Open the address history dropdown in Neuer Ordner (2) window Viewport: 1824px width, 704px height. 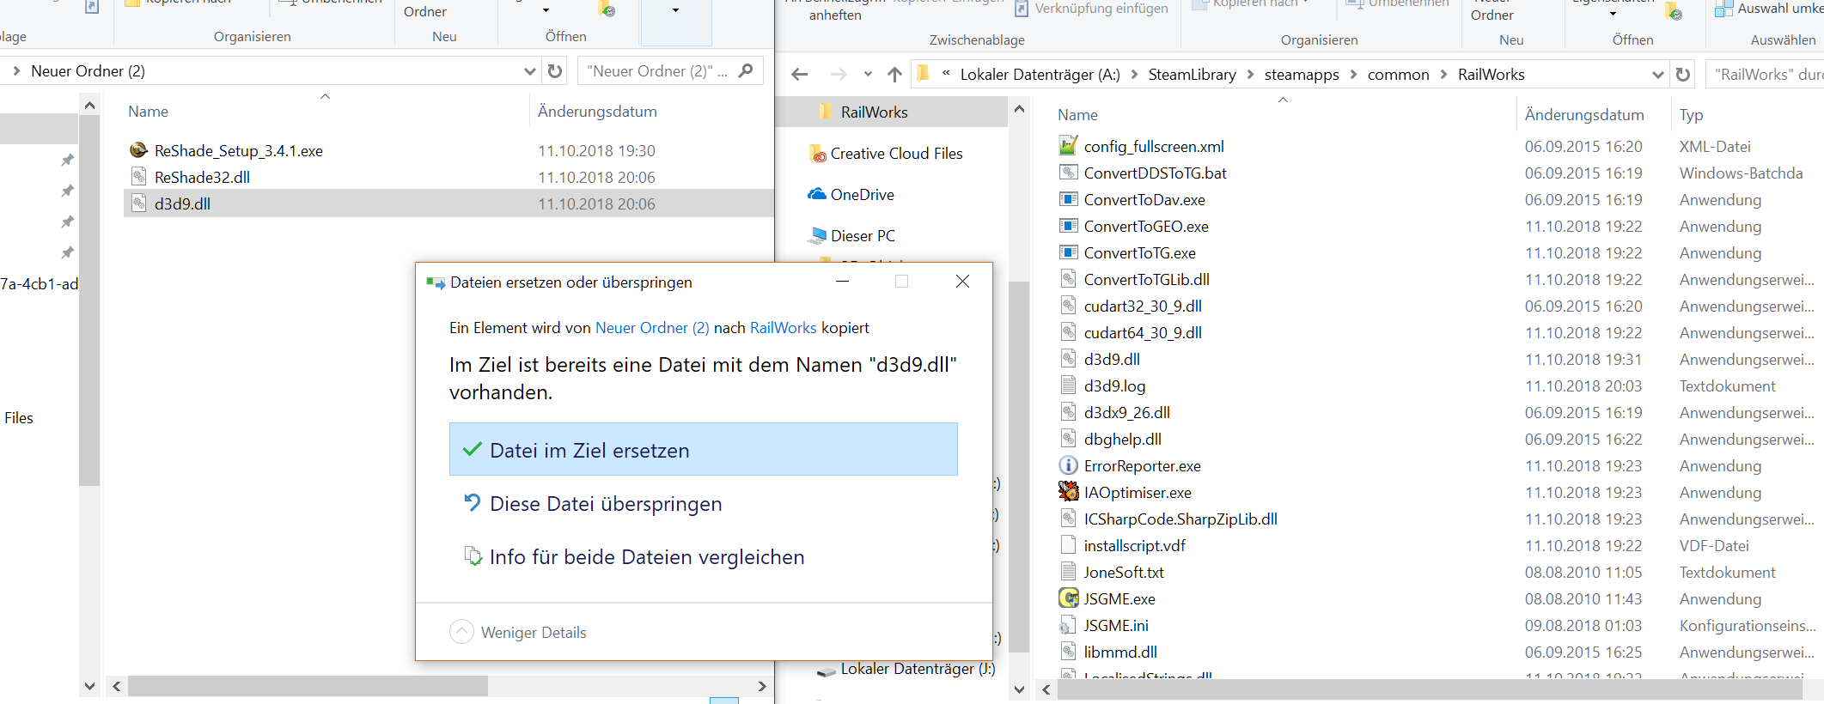click(530, 71)
